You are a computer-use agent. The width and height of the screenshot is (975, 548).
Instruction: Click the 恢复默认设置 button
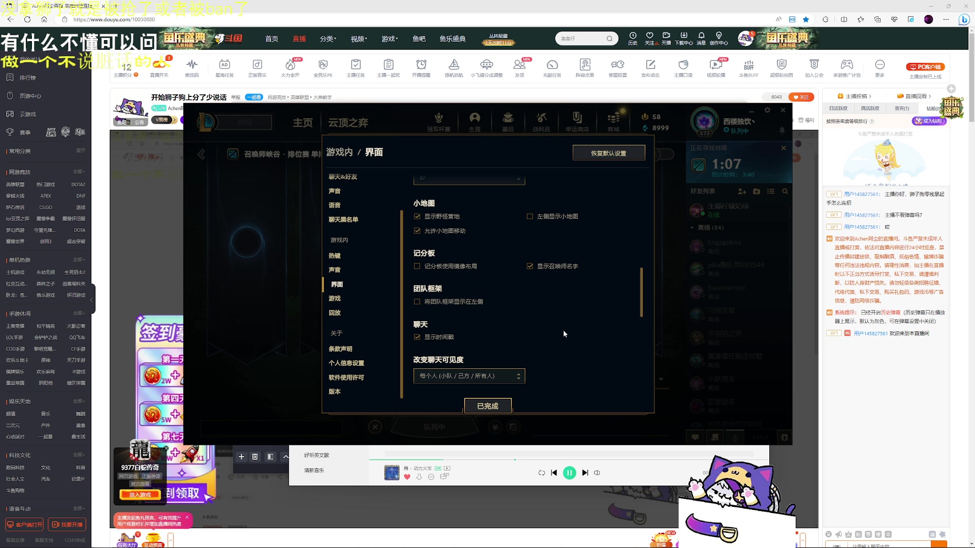(609, 153)
